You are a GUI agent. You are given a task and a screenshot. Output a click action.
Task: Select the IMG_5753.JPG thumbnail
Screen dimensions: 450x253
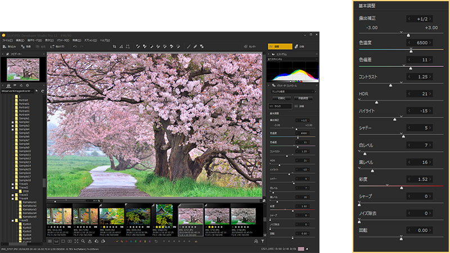click(217, 220)
